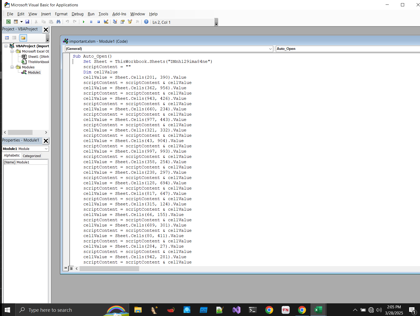Collapse the VBAProject tree node
The height and width of the screenshot is (316, 420).
(6, 46)
